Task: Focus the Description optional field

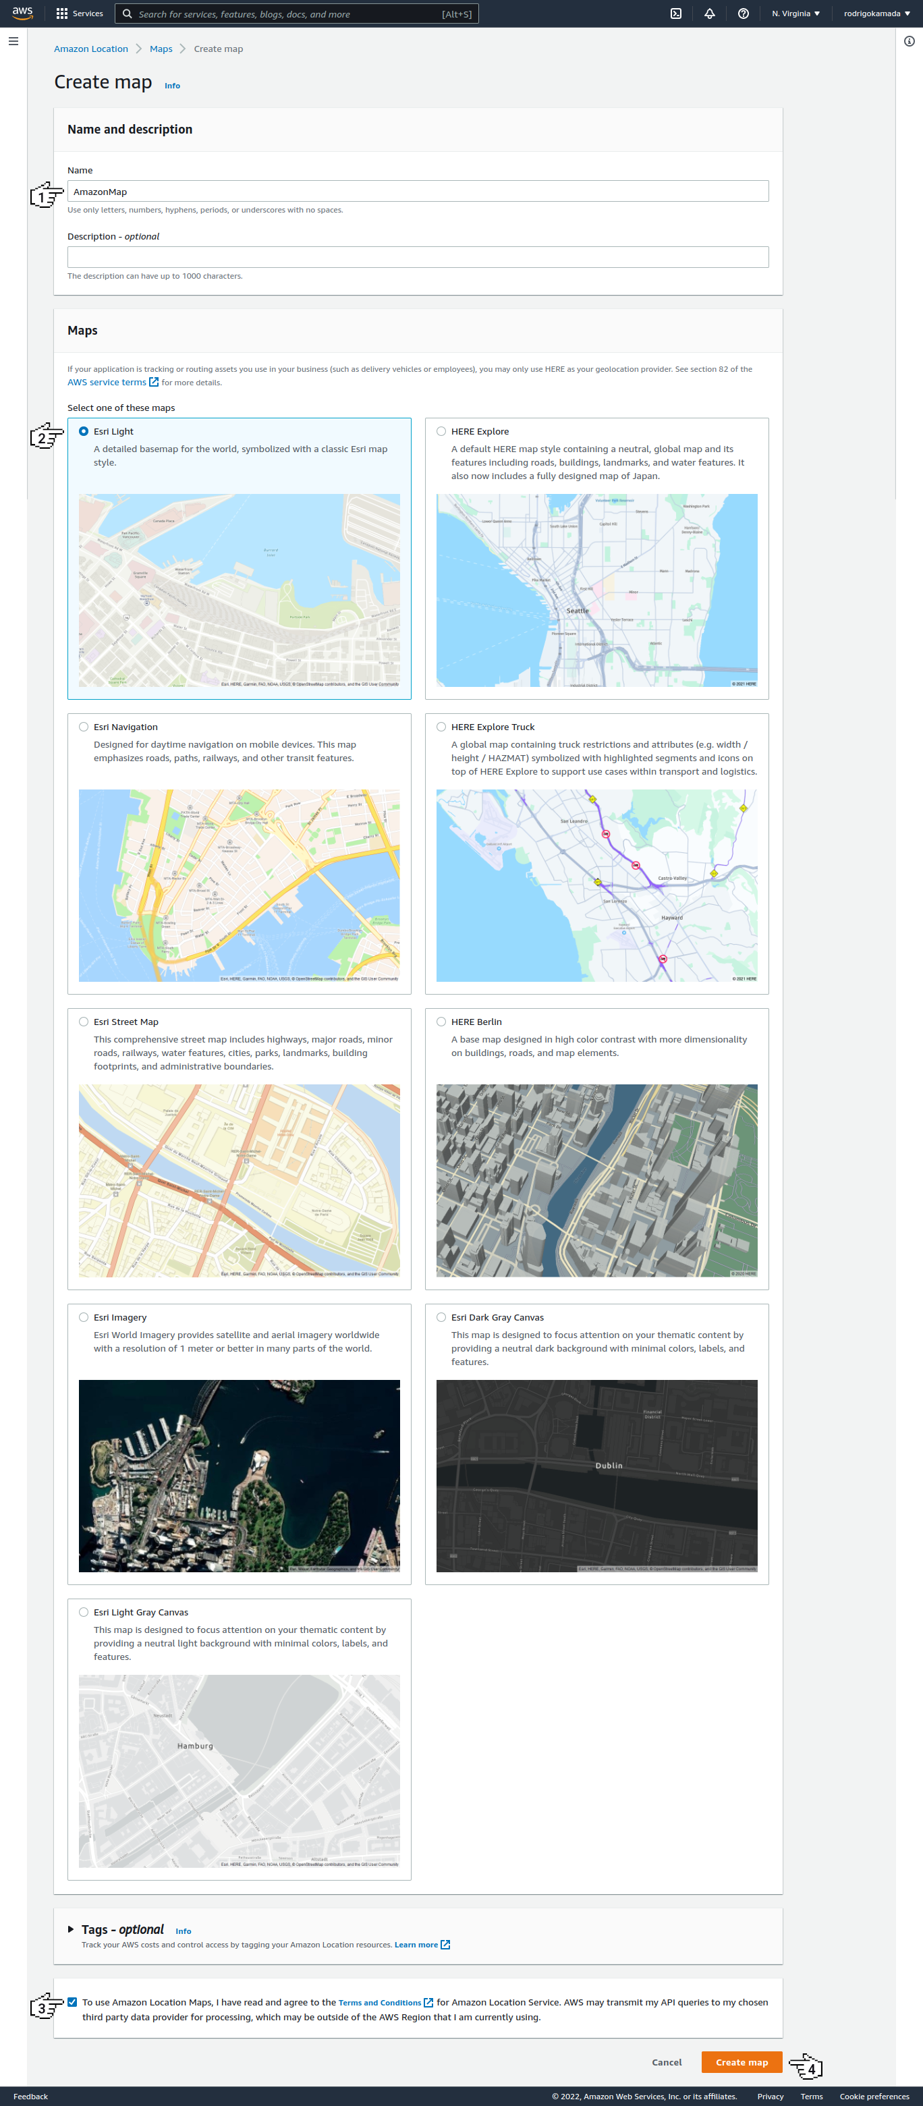Action: (418, 256)
